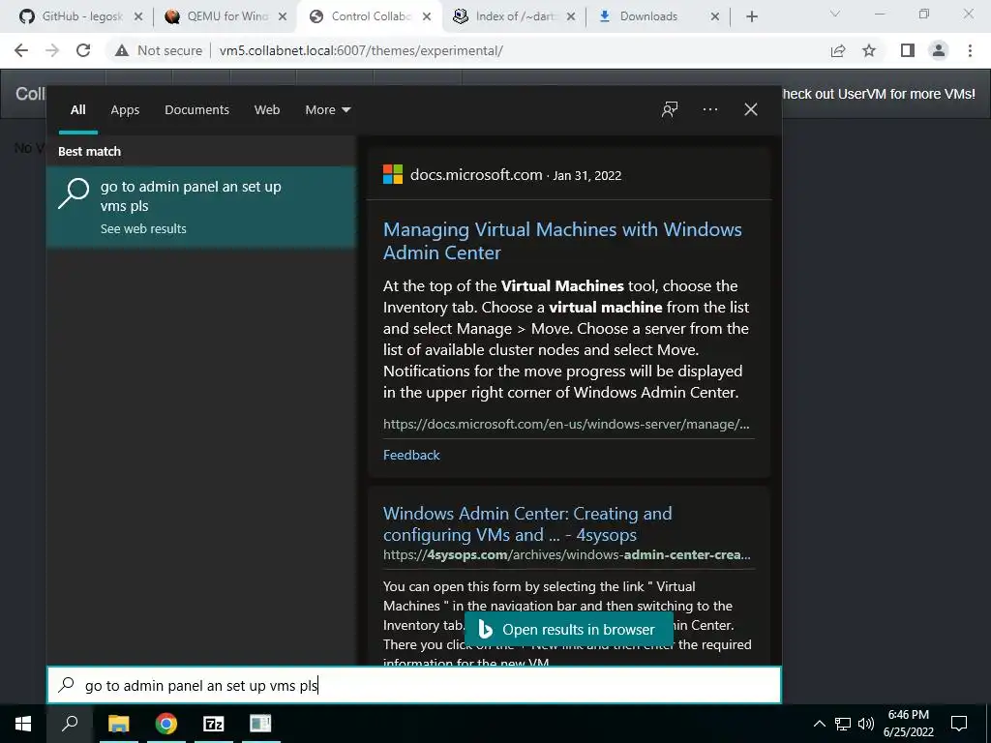Image resolution: width=991 pixels, height=743 pixels.
Task: Select best match web search result
Action: [x=201, y=207]
